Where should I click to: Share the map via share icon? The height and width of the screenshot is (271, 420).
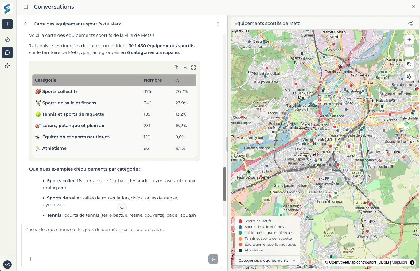point(410,23)
